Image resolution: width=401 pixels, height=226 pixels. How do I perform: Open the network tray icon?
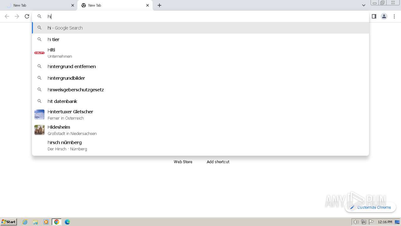364,222
